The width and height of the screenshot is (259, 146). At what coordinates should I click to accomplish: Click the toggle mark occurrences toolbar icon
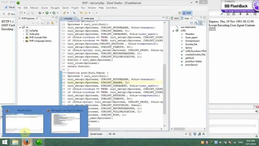click(74, 13)
